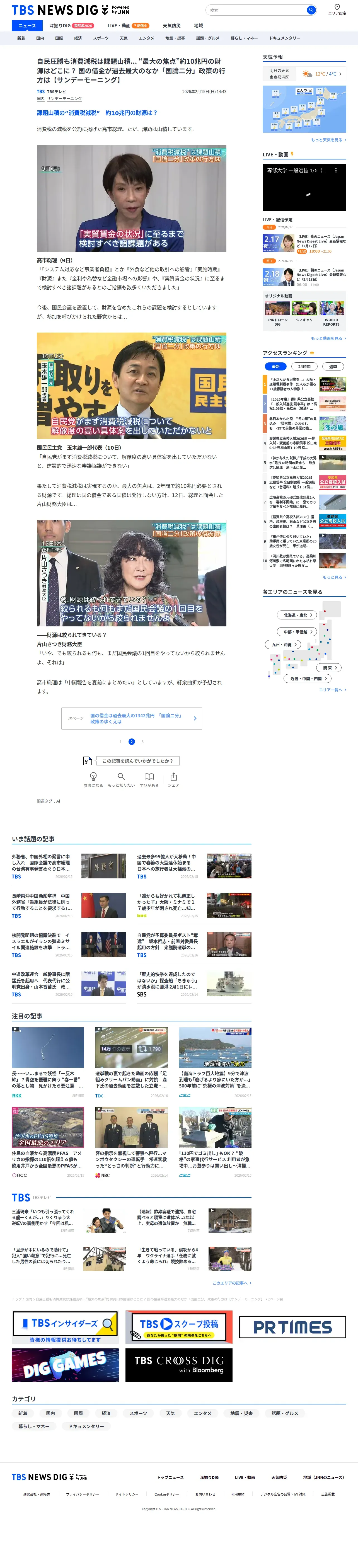Click the TBS NEWS DIG logo in footer
This screenshot has height=1548, width=358.
tap(49, 1477)
